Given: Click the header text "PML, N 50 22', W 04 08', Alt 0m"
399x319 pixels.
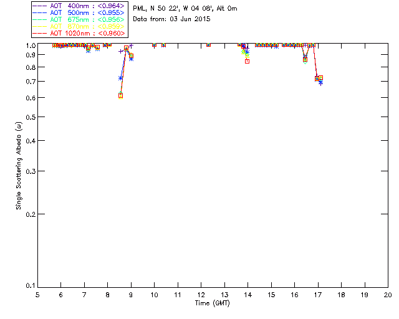Looking at the screenshot, I should pyautogui.click(x=185, y=9).
